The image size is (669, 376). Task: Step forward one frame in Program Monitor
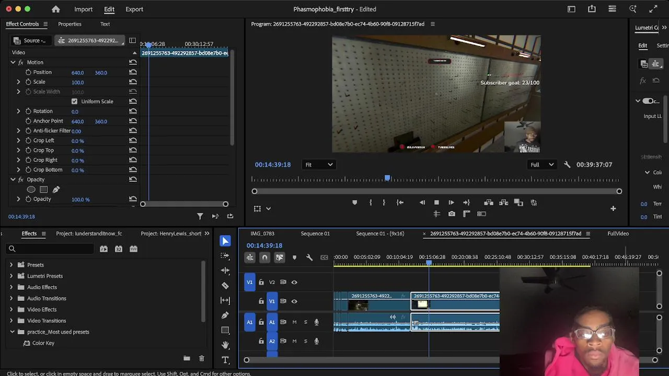(451, 203)
